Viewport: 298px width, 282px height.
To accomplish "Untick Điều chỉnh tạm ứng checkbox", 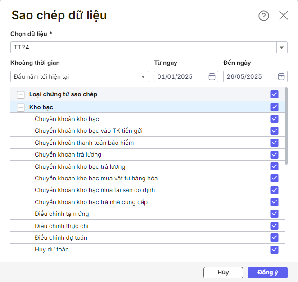I will pyautogui.click(x=275, y=214).
